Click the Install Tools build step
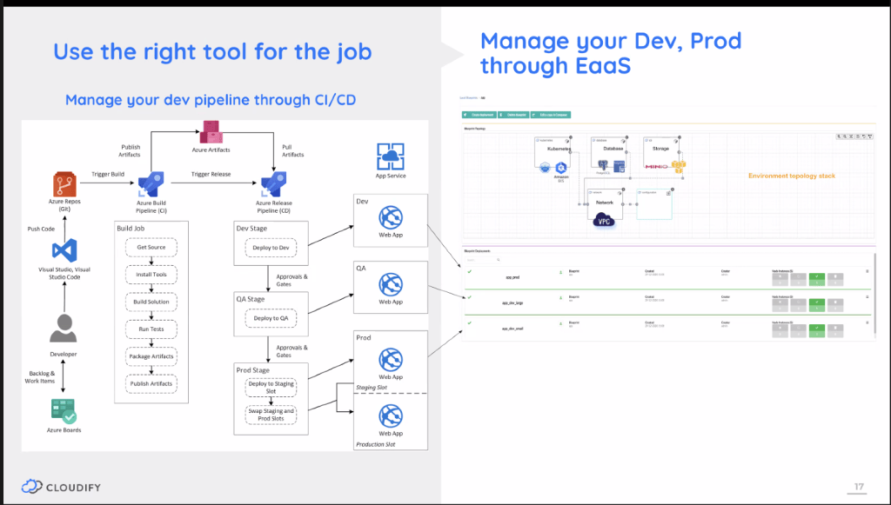Screen dimensions: 891x505 [x=151, y=275]
